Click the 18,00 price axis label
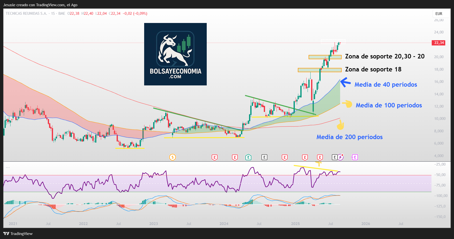Image resolution: width=454 pixels, height=239 pixels. click(x=439, y=69)
